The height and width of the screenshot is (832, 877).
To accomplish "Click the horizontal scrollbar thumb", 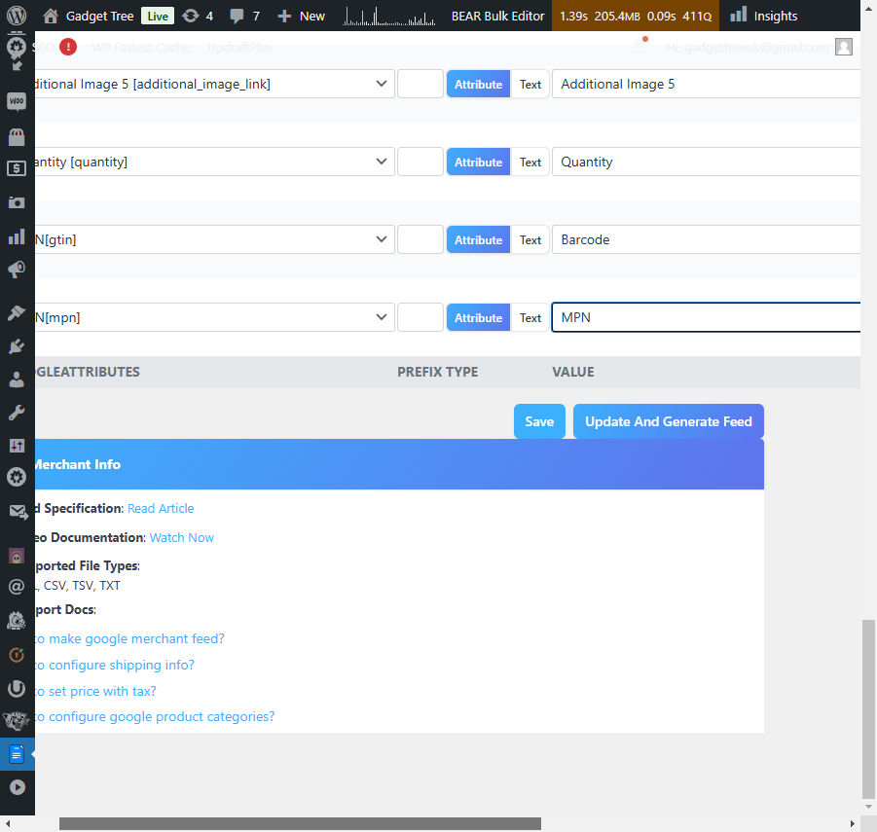I will tap(300, 823).
